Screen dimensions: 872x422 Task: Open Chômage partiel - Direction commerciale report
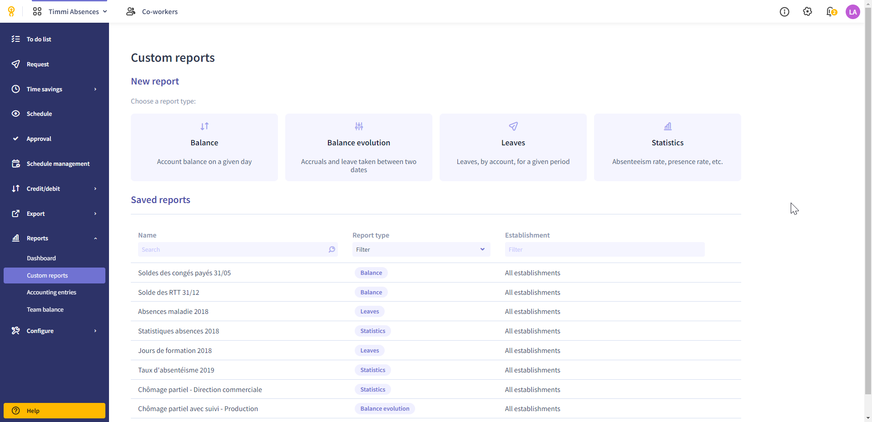[x=436, y=390]
